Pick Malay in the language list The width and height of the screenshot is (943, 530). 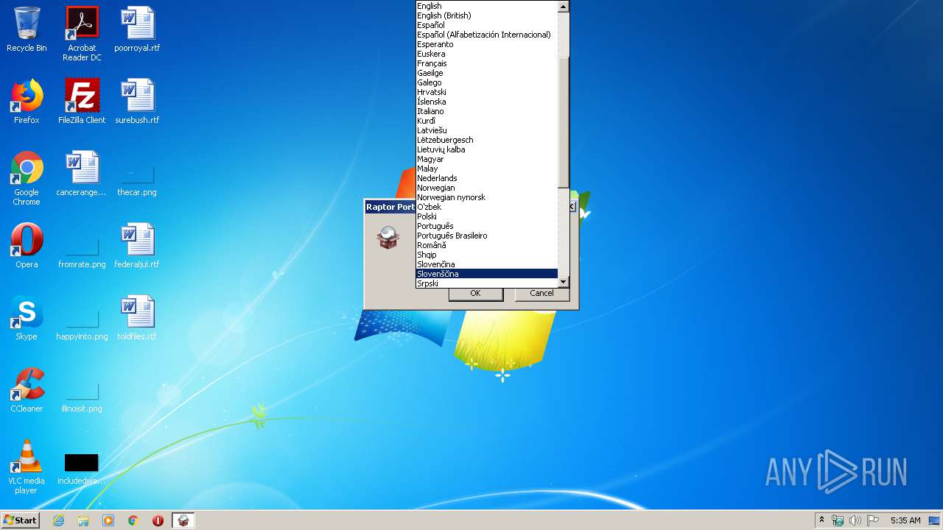coord(487,169)
